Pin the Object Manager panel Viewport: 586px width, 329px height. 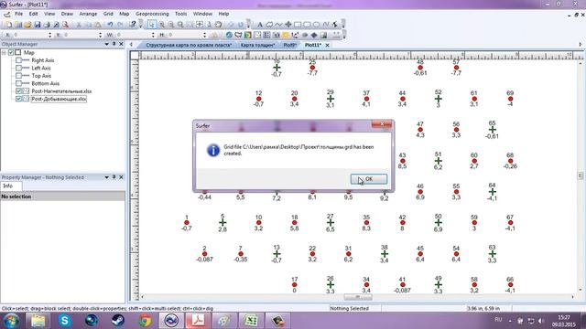[x=114, y=44]
